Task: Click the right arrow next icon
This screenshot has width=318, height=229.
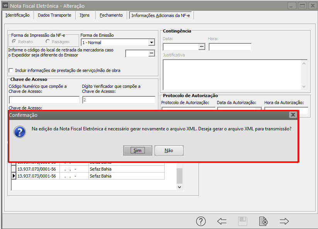Action: click(284, 221)
